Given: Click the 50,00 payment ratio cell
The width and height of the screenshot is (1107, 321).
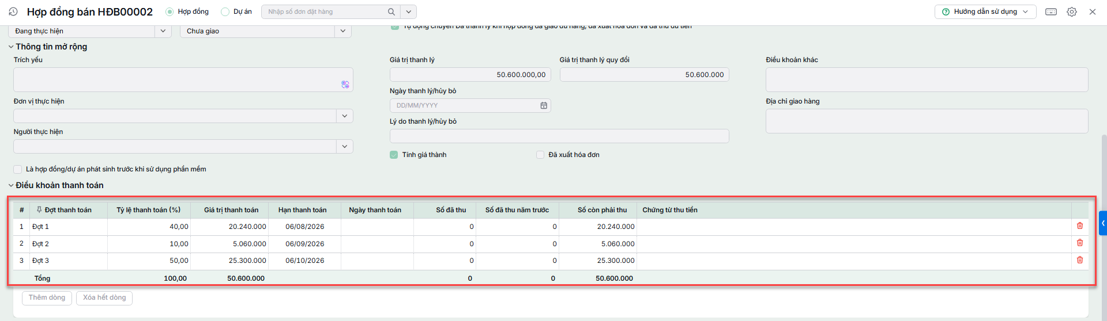Looking at the screenshot, I should [x=149, y=261].
